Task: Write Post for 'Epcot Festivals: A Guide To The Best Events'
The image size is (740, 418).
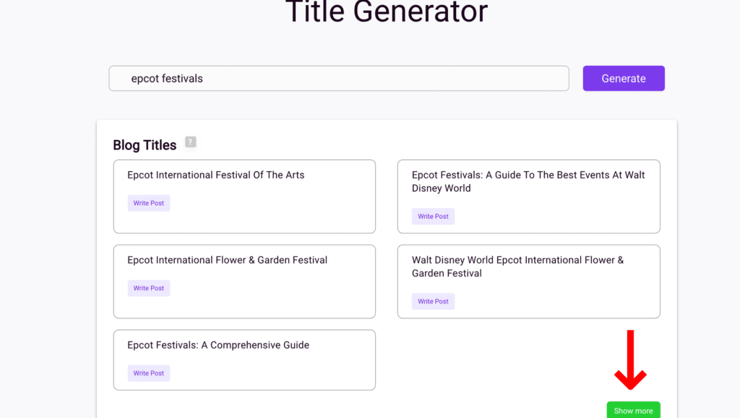Action: pyautogui.click(x=433, y=217)
